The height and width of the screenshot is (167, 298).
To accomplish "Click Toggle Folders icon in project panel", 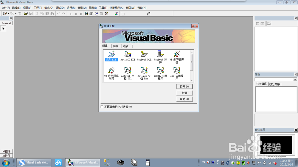I will (269, 23).
